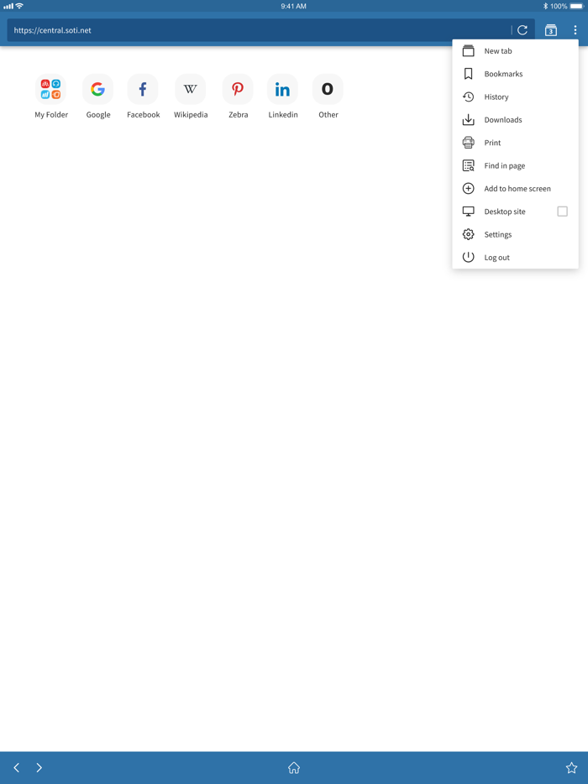
Task: Choose History in the menu
Action: pyautogui.click(x=516, y=97)
